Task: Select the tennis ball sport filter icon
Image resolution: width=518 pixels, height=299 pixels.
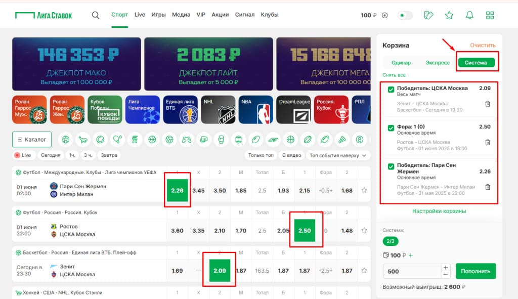Action: [x=100, y=140]
